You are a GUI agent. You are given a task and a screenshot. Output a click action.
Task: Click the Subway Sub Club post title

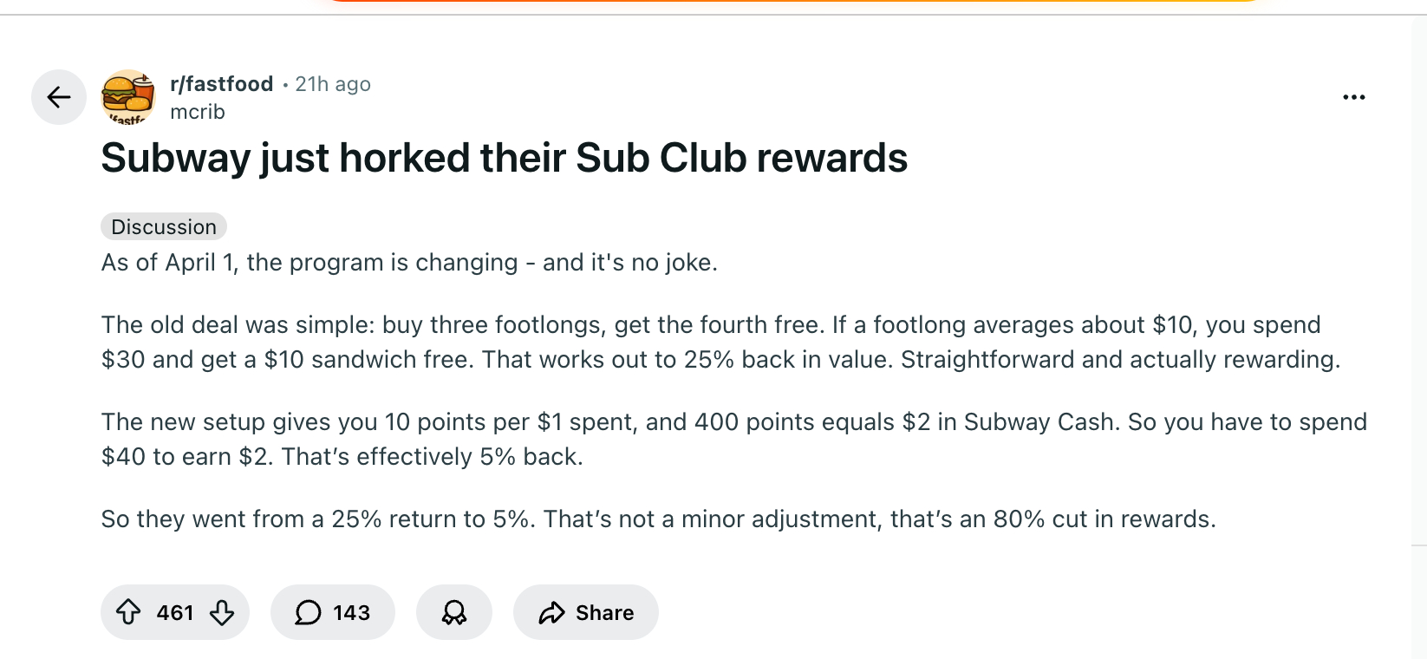pos(504,158)
